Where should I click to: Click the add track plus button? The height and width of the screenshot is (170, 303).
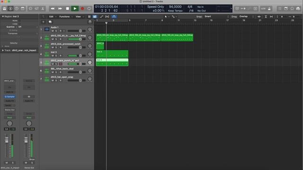(x=43, y=22)
